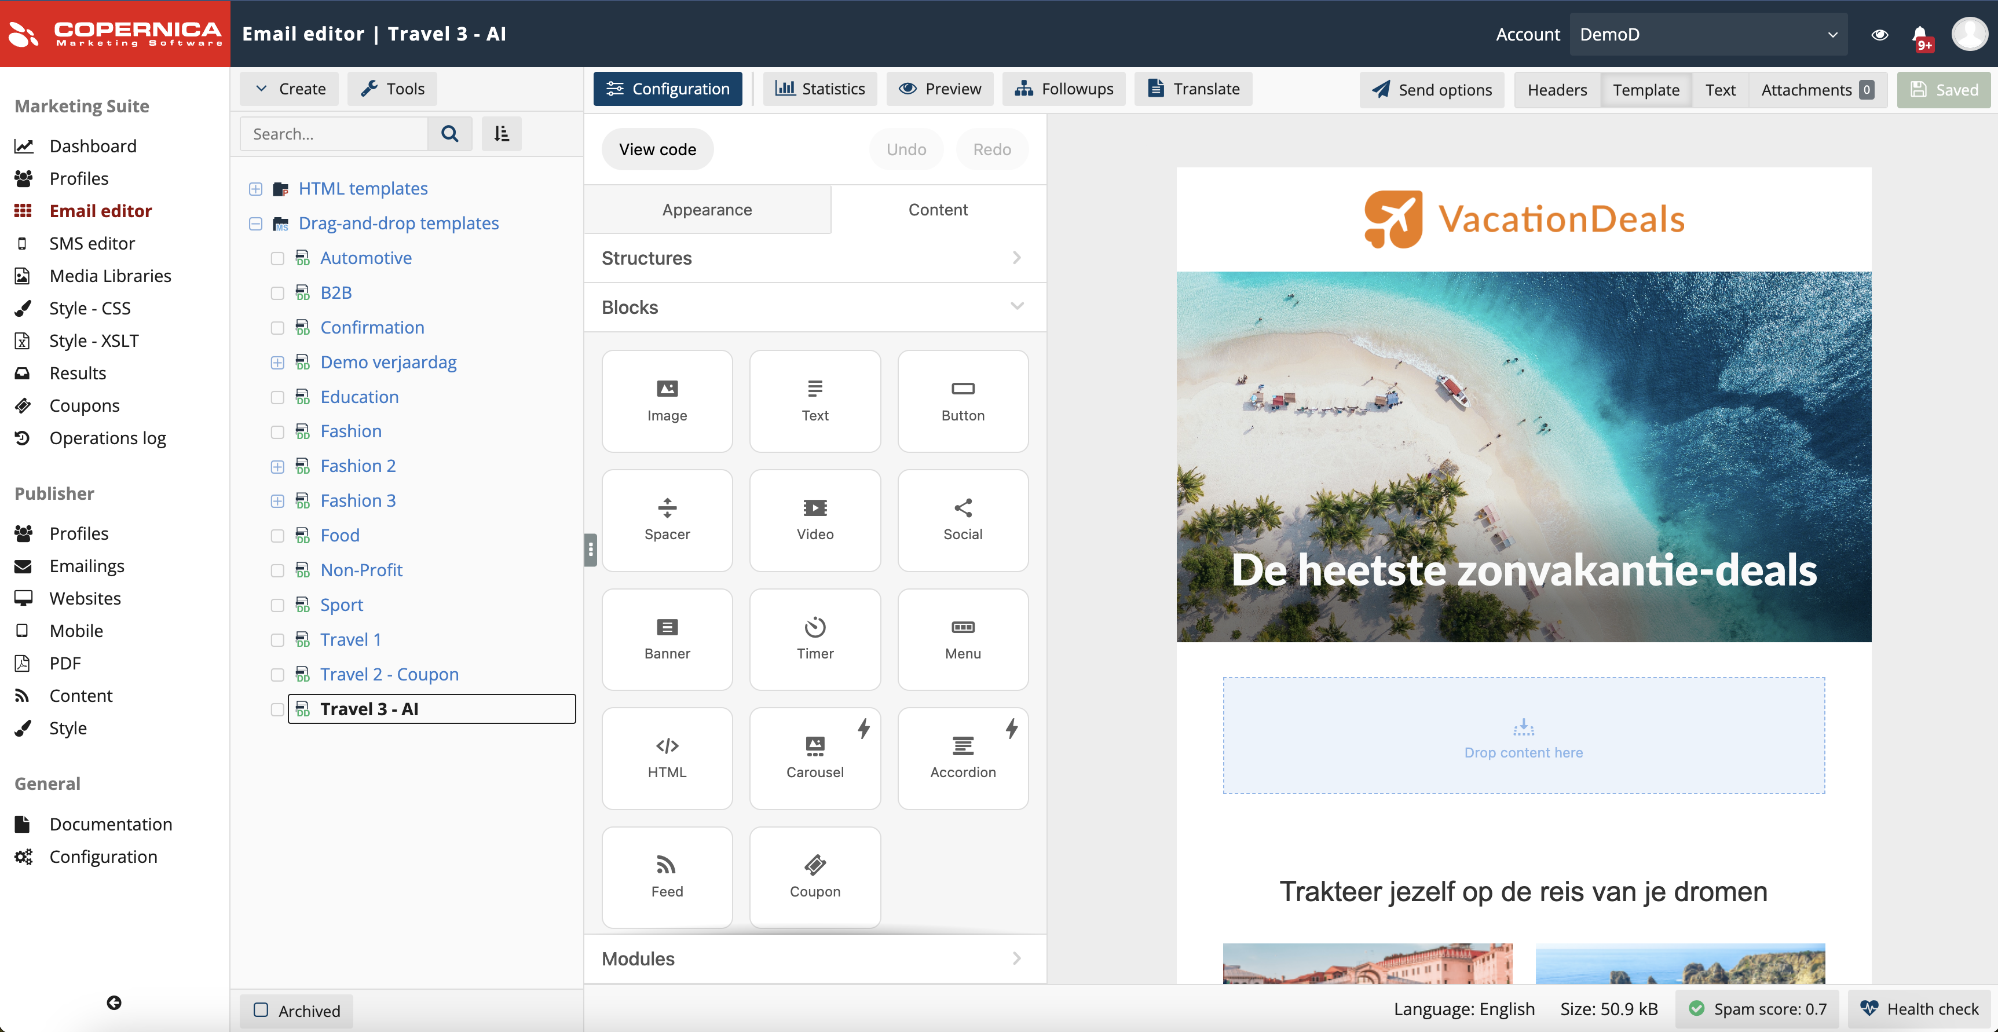Viewport: 1998px width, 1032px height.
Task: Check the Spam score indicator
Action: (1757, 1009)
